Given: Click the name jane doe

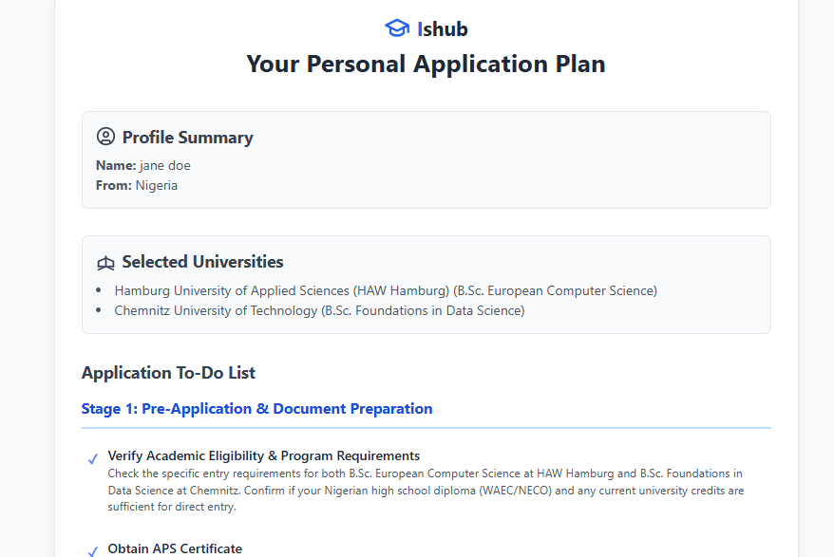Looking at the screenshot, I should coord(164,165).
